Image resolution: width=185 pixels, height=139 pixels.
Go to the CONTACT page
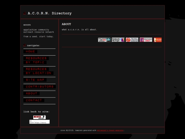pyautogui.click(x=34, y=100)
